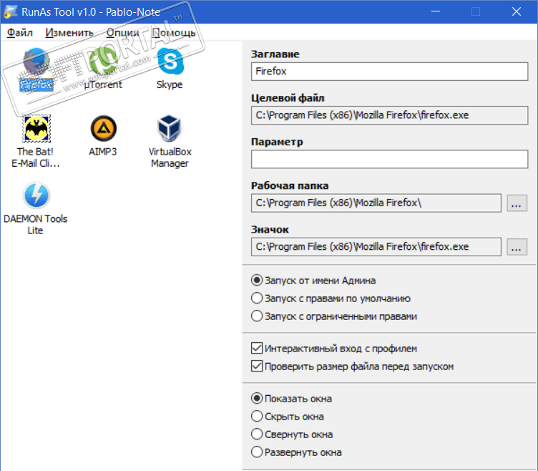
Task: Open the Опции menu
Action: [x=122, y=33]
